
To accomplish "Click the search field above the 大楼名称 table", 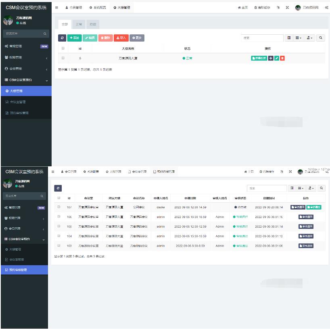I will [262, 38].
